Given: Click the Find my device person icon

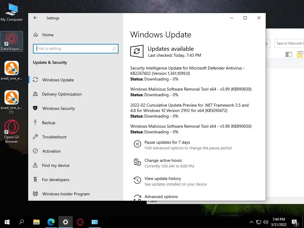Looking at the screenshot, I should (x=35, y=165).
